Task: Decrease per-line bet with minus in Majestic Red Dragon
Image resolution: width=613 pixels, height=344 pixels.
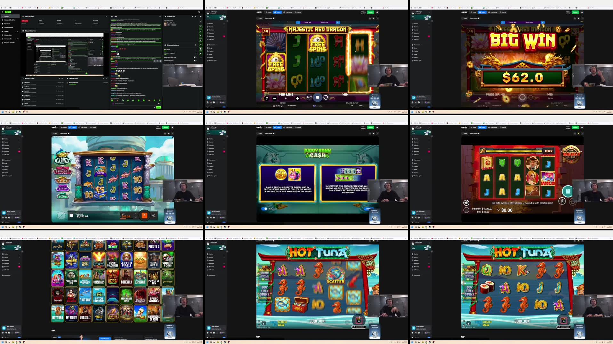Action: 275,99
